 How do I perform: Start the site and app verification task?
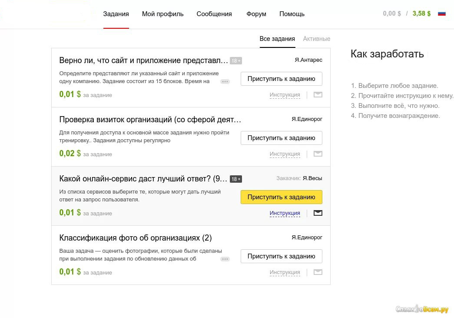click(281, 79)
